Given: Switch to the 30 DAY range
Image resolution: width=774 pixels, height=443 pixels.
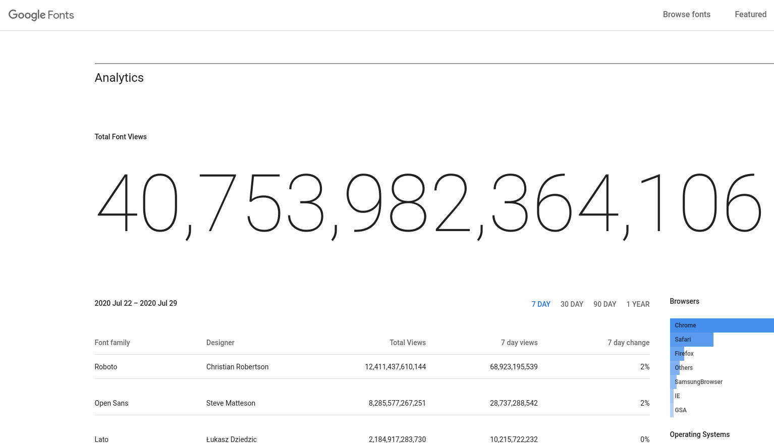Looking at the screenshot, I should click(572, 304).
